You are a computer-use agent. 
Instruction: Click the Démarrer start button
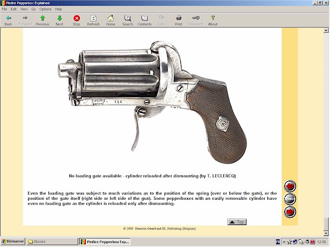point(13,242)
